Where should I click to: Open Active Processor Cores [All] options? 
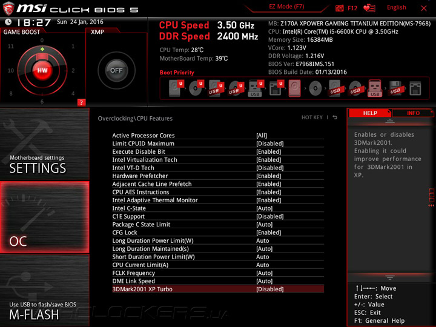point(262,136)
